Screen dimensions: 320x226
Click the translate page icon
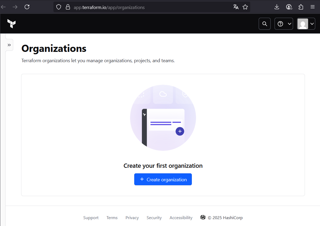pos(236,7)
